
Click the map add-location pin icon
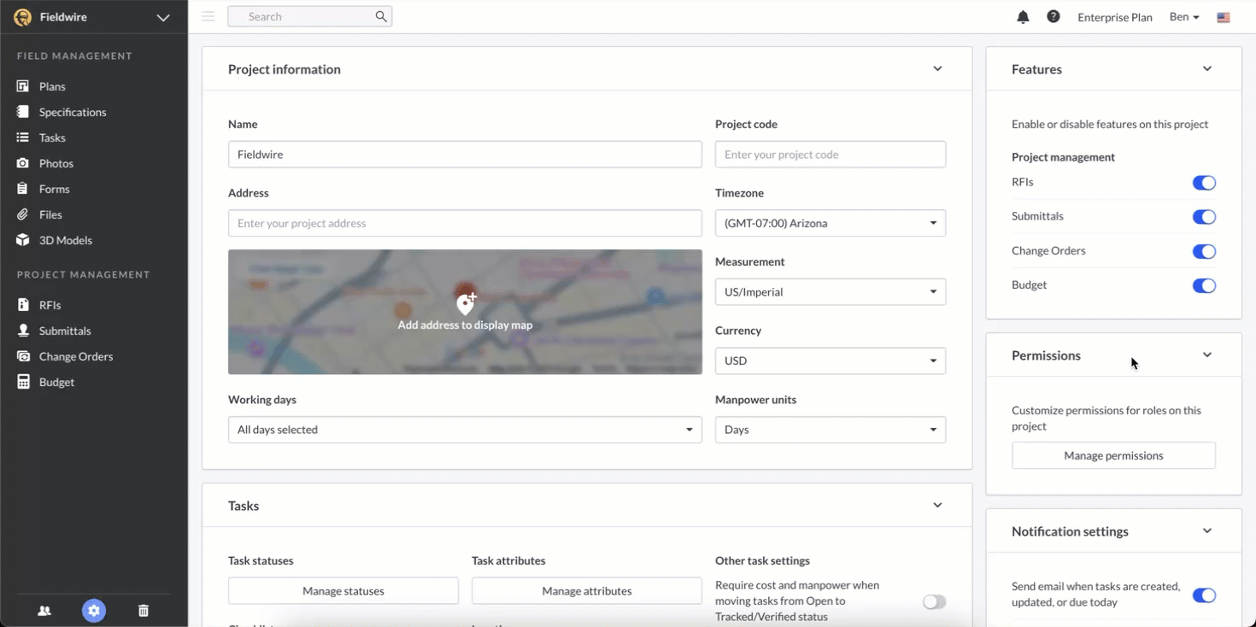(x=465, y=303)
